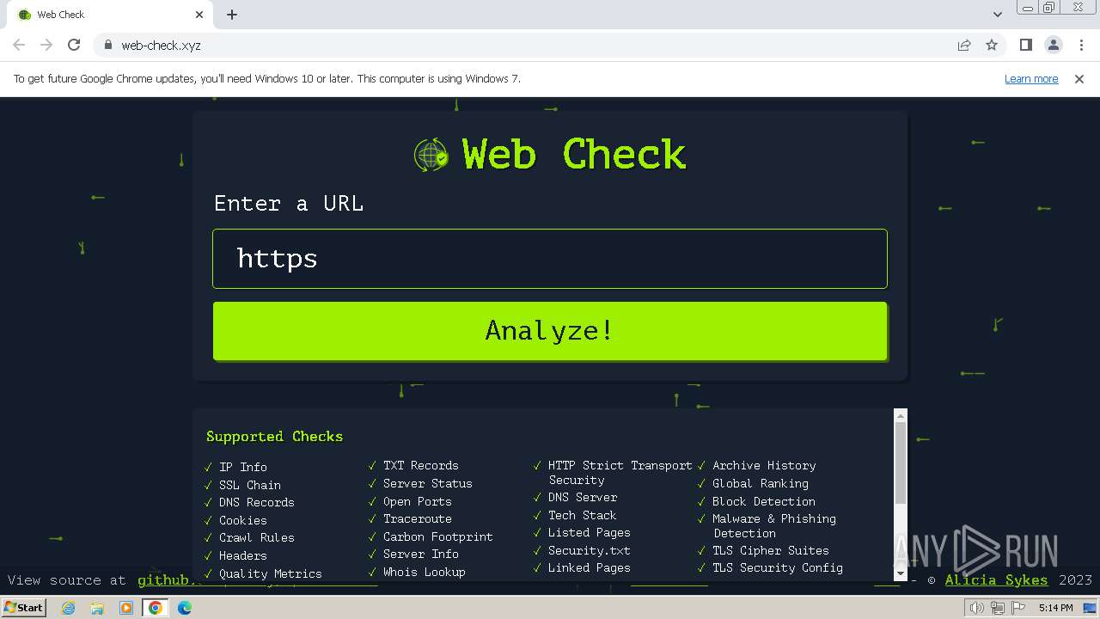Click the Traceroute check
The width and height of the screenshot is (1100, 619).
(x=418, y=518)
